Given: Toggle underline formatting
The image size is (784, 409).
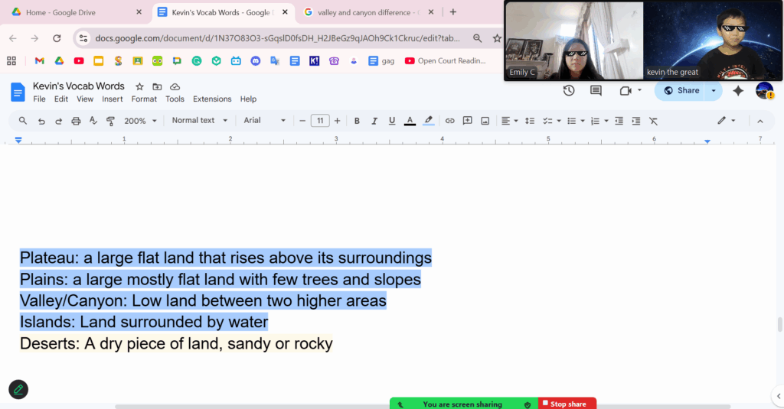Looking at the screenshot, I should coord(392,121).
